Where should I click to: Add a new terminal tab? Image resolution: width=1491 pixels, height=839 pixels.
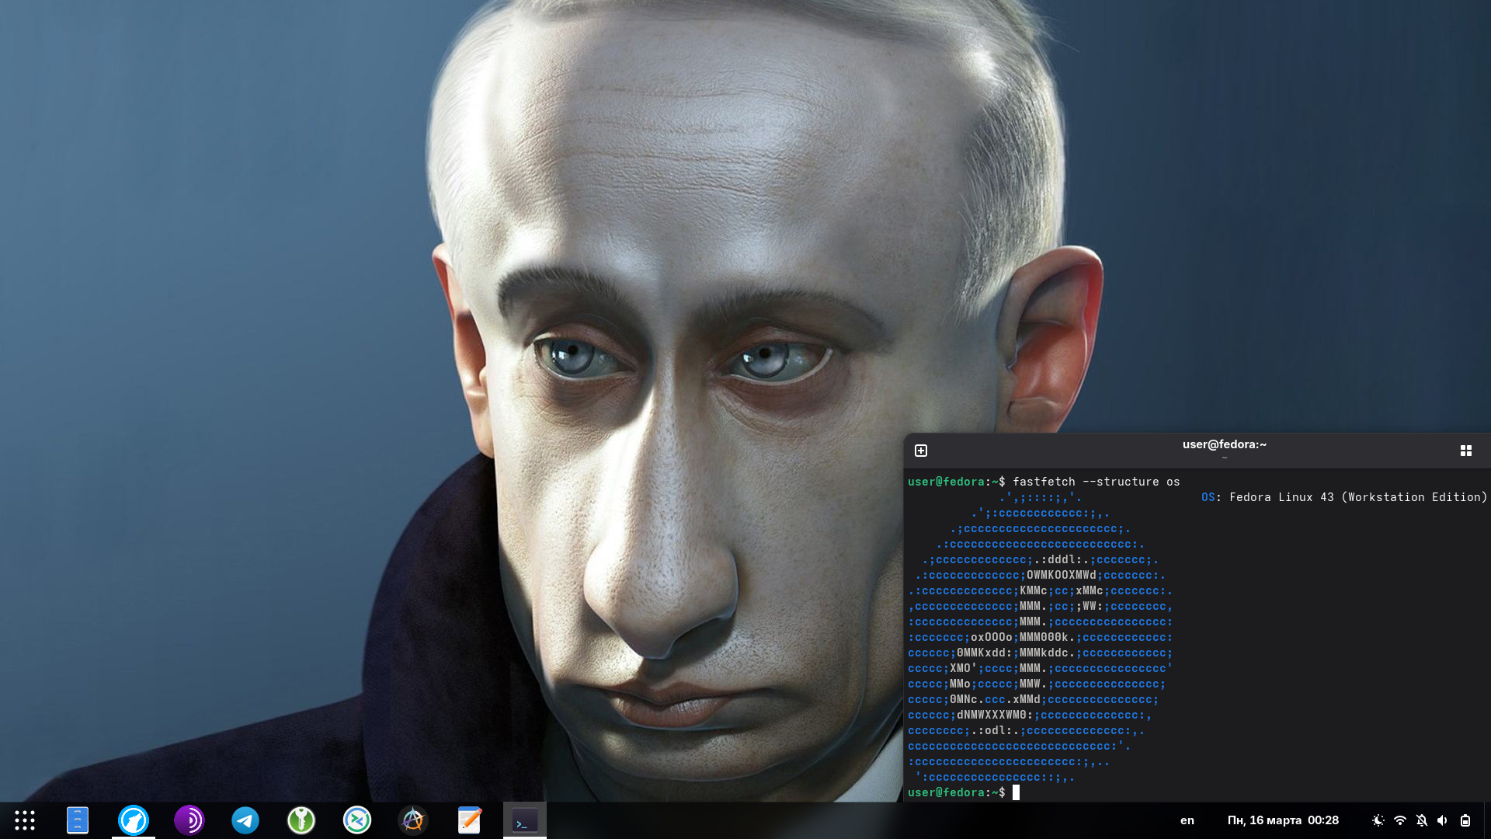pos(921,451)
